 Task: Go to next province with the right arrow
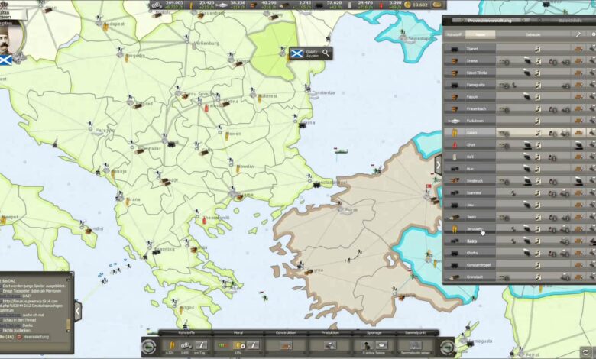(x=447, y=347)
